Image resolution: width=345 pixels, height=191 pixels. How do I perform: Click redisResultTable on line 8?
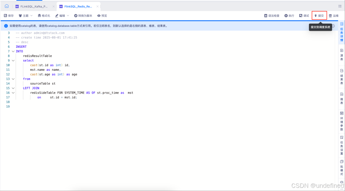pyautogui.click(x=37, y=56)
